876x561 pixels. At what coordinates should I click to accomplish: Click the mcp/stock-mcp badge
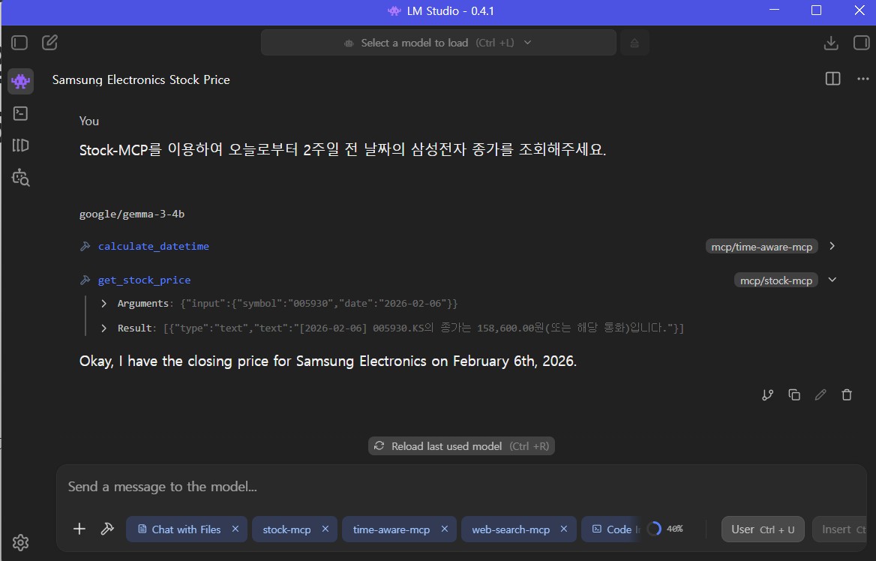coord(776,280)
